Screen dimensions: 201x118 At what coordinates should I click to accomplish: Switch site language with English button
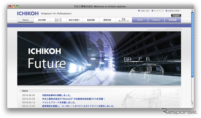(176, 15)
